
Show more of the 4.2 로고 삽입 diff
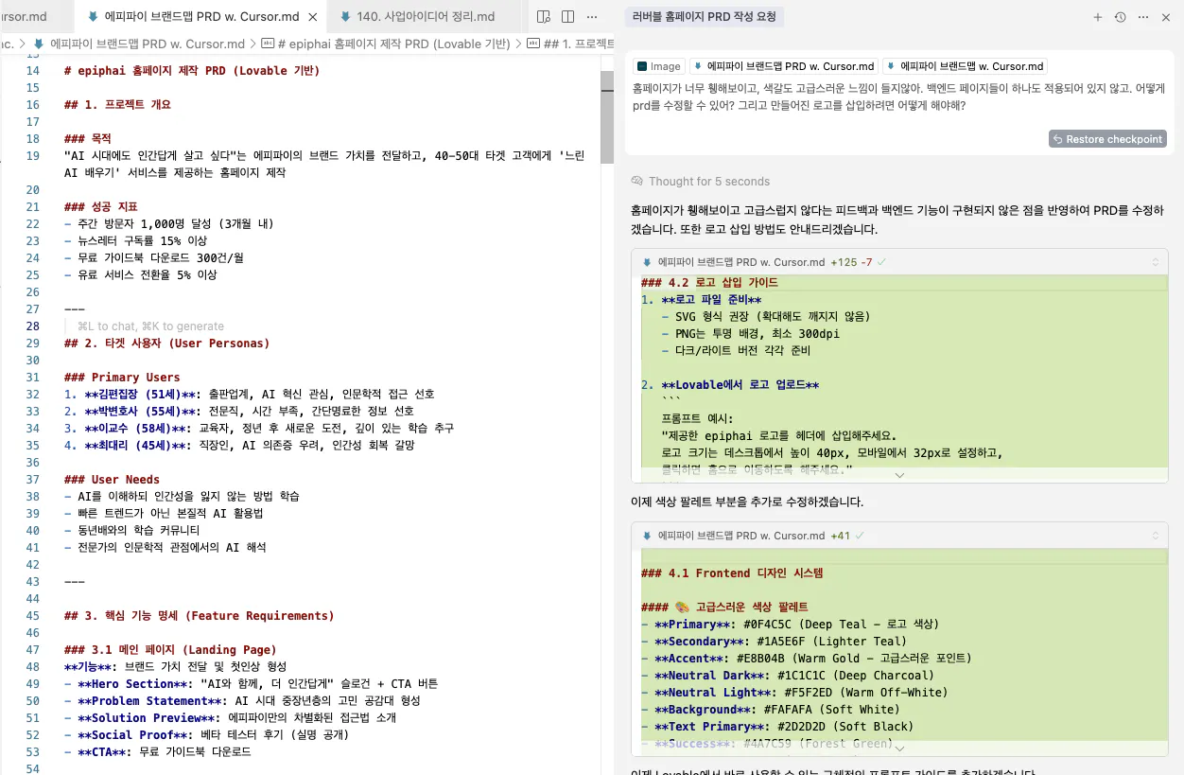(899, 476)
